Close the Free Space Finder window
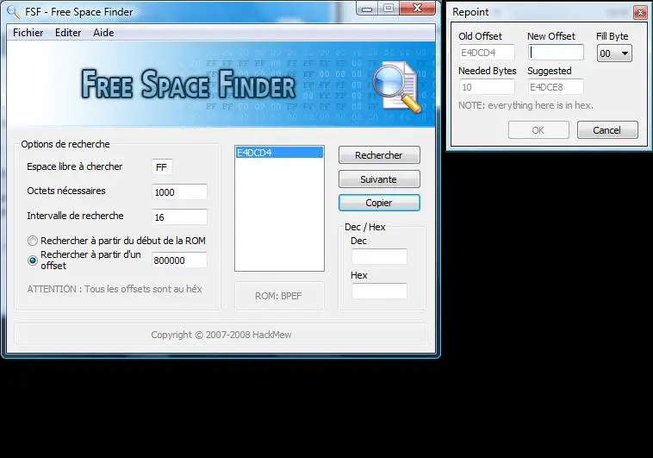The height and width of the screenshot is (458, 653). (417, 9)
